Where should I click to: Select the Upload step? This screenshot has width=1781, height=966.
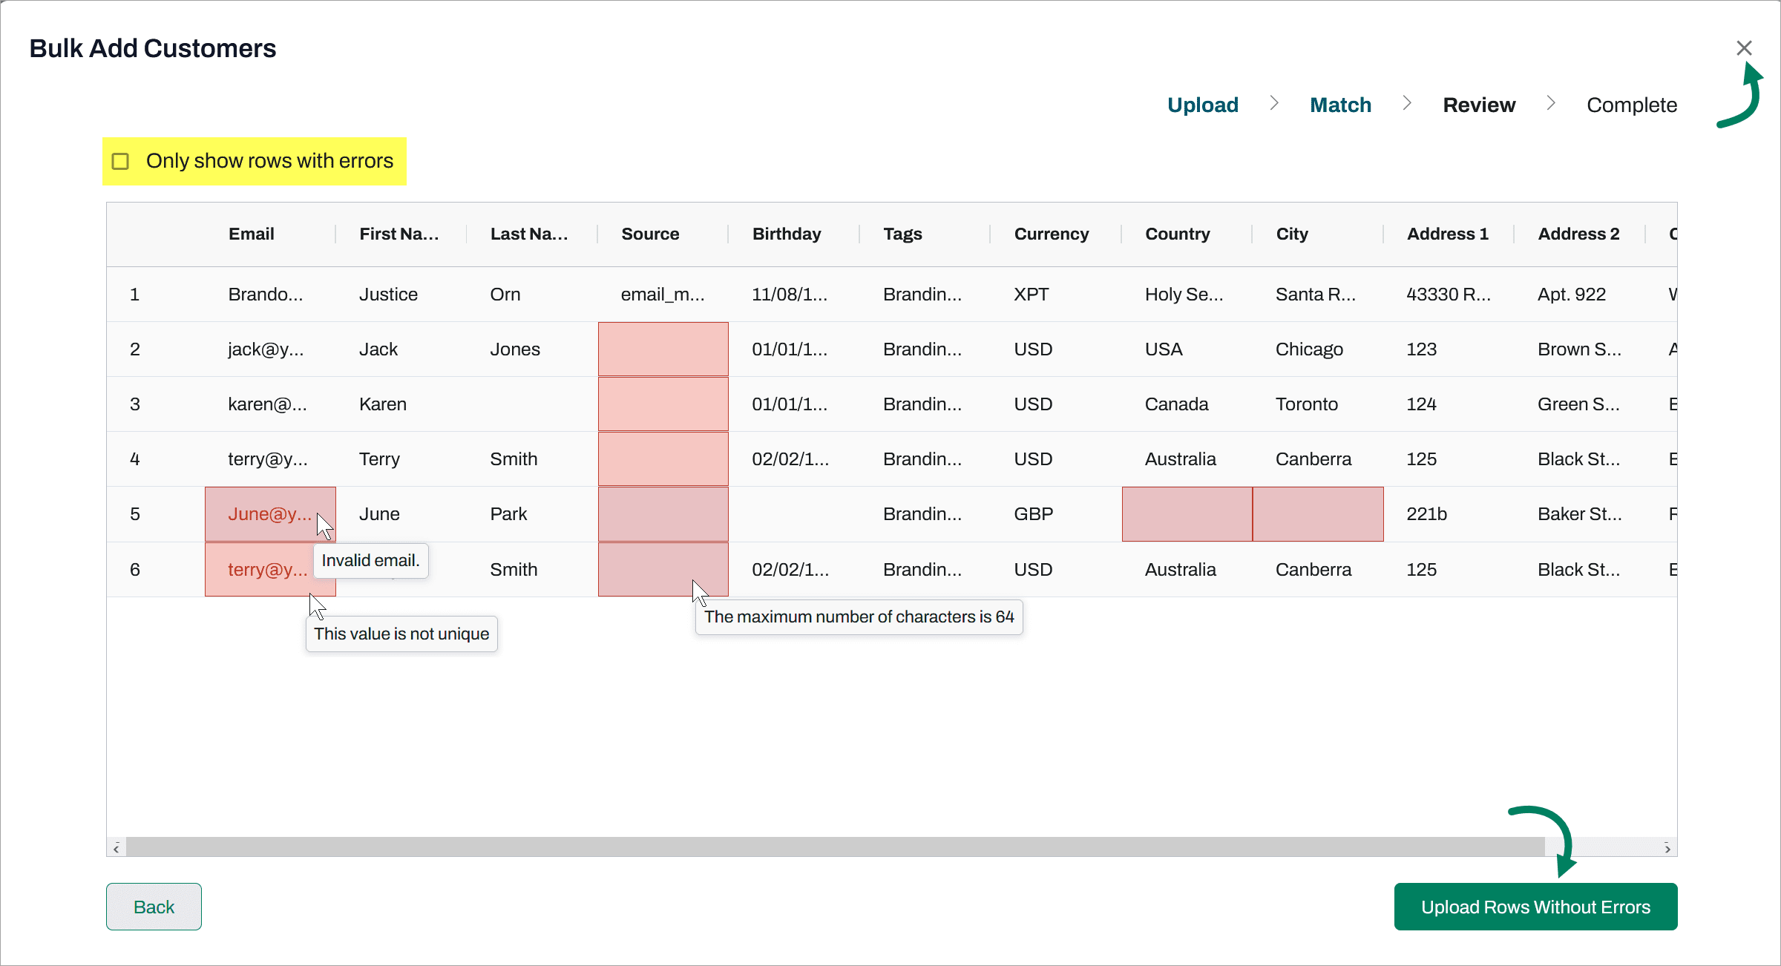click(x=1202, y=105)
